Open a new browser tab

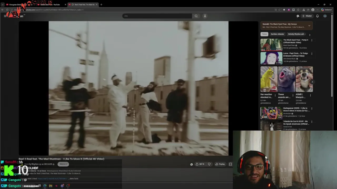(x=101, y=4)
